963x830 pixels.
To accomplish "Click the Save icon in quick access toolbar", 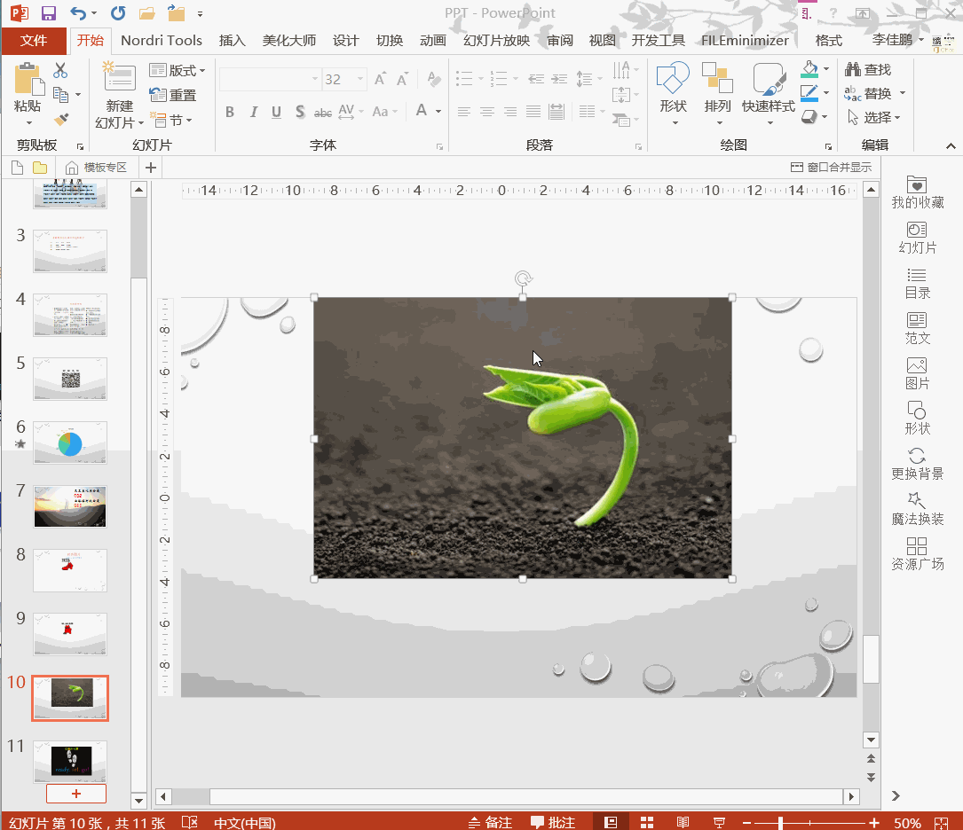I will tap(48, 13).
